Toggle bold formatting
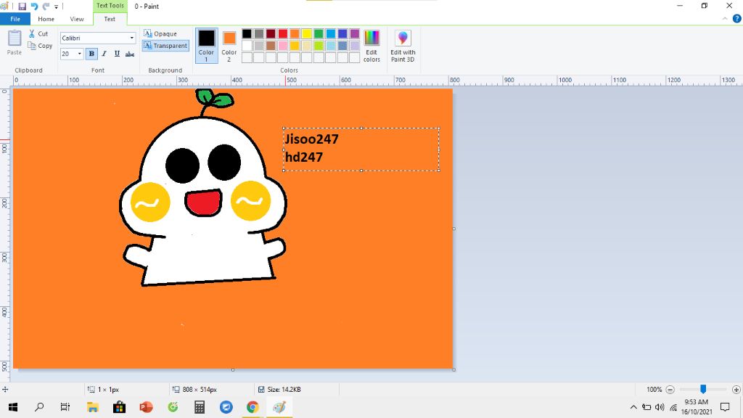Screen dimensions: 743x418 click(x=91, y=54)
